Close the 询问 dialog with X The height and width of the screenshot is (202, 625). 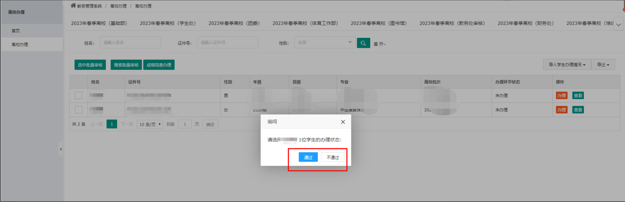[343, 122]
